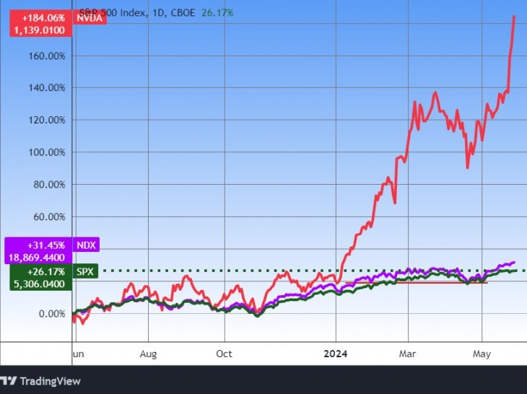The height and width of the screenshot is (394, 527).
Task: Click the 1D interval in the title
Action: click(158, 13)
